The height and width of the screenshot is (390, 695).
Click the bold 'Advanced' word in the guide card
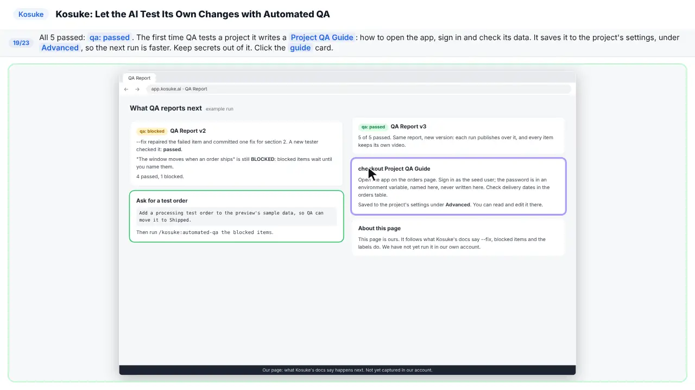click(458, 205)
